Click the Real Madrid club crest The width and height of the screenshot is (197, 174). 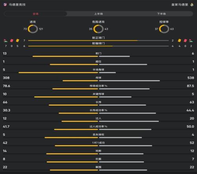click(x=192, y=5)
